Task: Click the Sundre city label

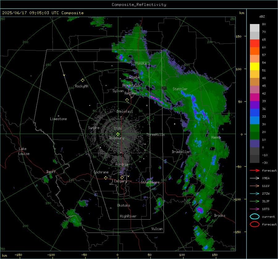Action: [x=94, y=127]
